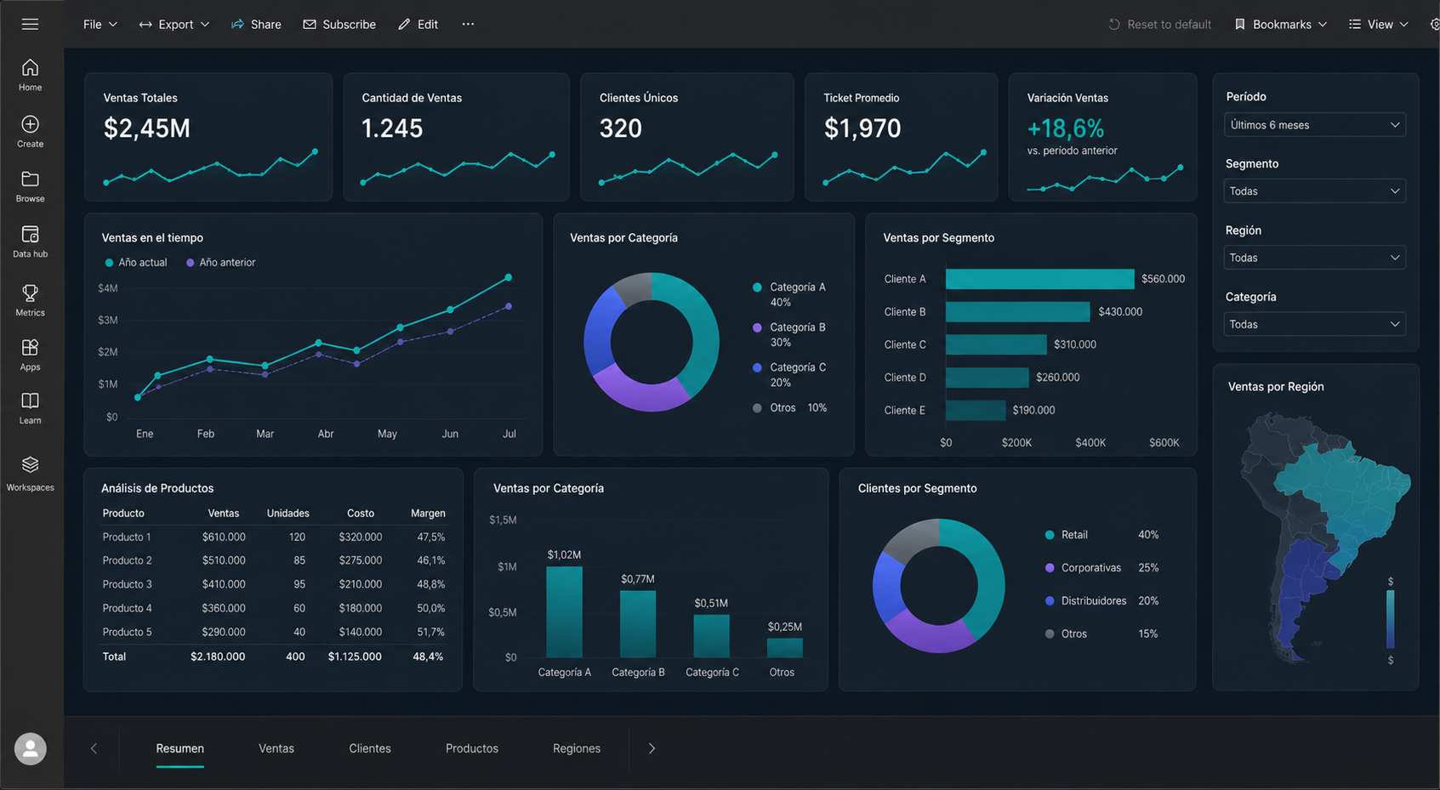This screenshot has height=790, width=1440.
Task: Open the Export dropdown
Action: pyautogui.click(x=174, y=24)
